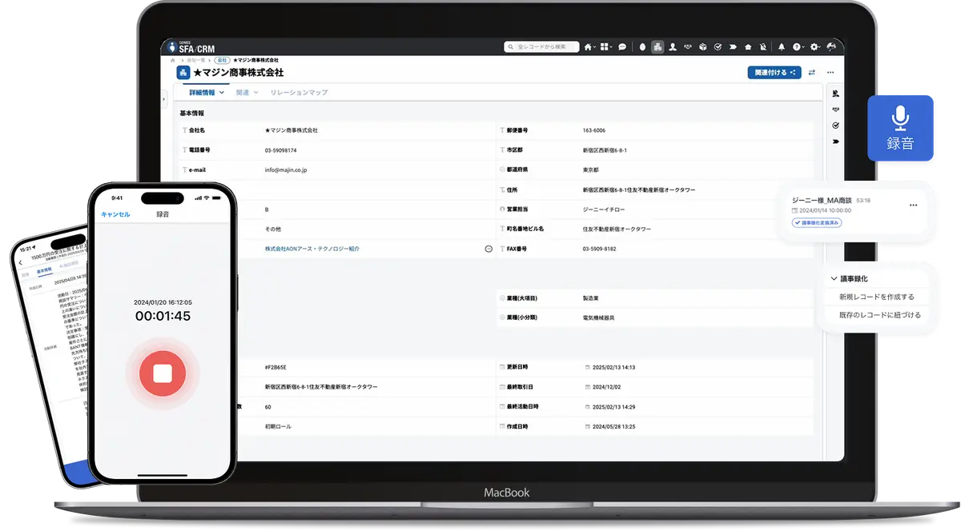
Task: Click the person icon in right side panel
Action: click(836, 94)
